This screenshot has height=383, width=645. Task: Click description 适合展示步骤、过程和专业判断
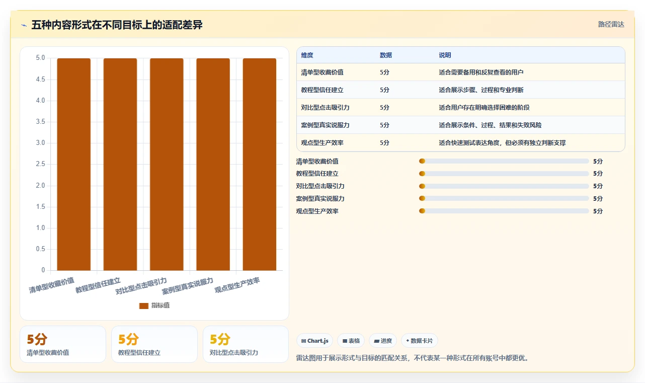click(x=481, y=90)
